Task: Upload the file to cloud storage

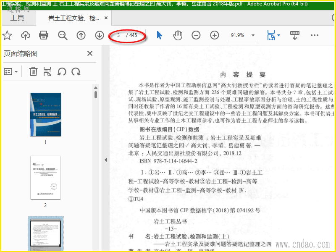Action: [x=26, y=35]
